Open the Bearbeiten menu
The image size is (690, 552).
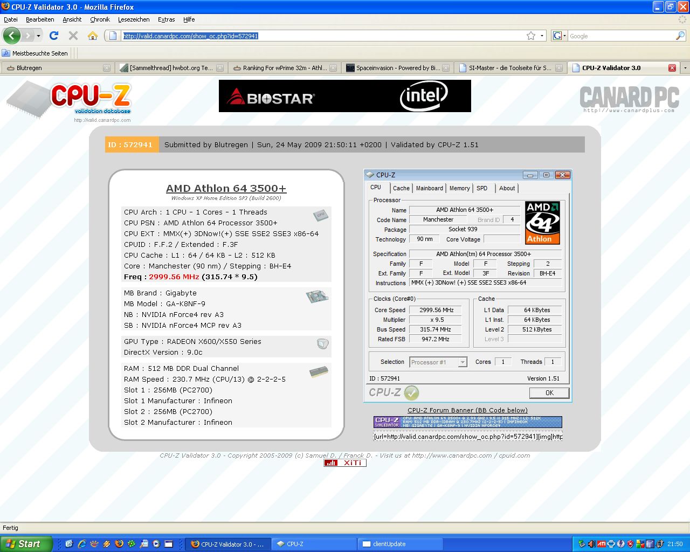click(40, 19)
